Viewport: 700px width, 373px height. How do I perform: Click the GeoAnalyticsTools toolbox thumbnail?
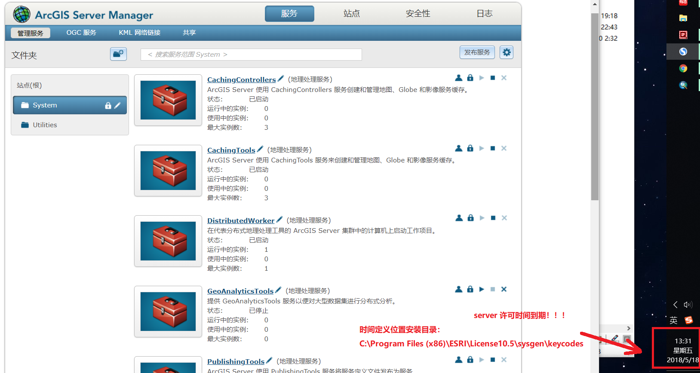click(168, 312)
